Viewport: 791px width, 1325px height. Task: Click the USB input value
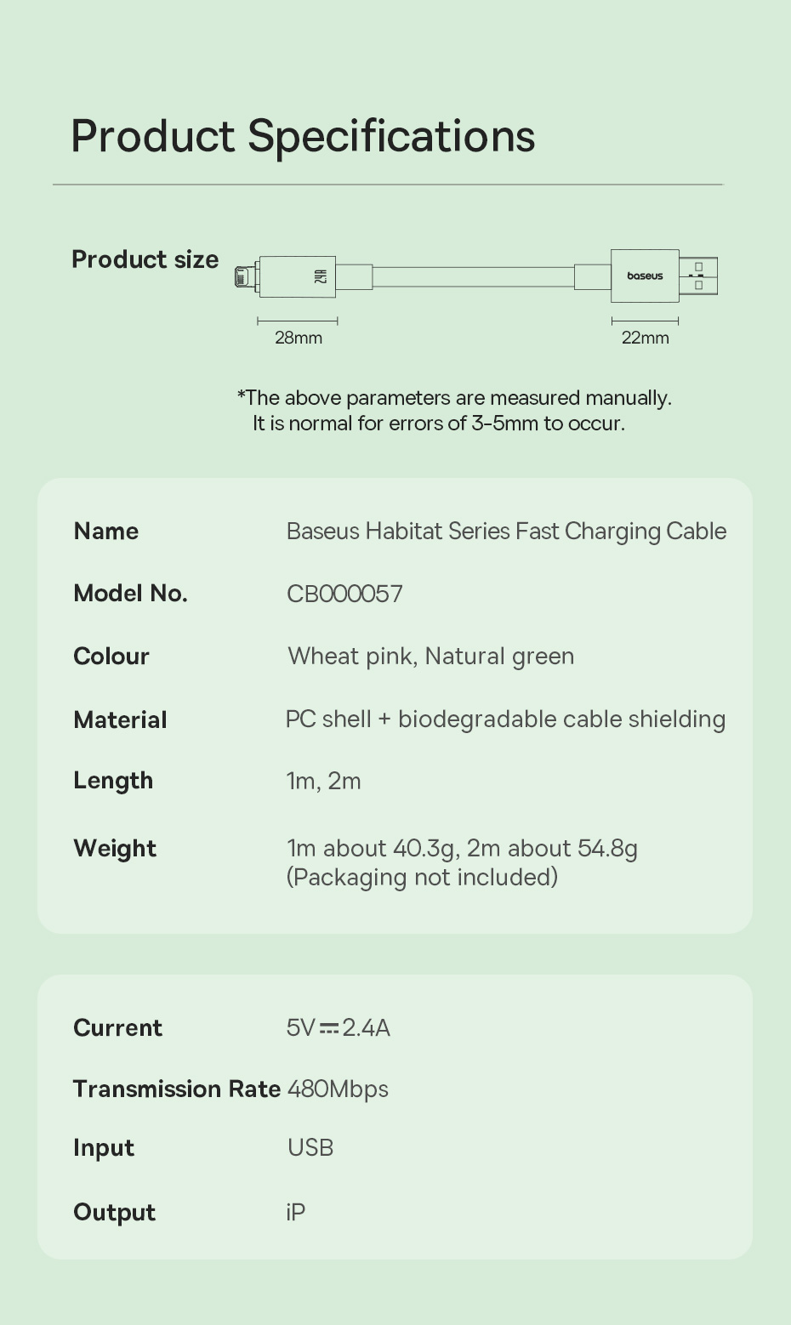click(x=310, y=1148)
